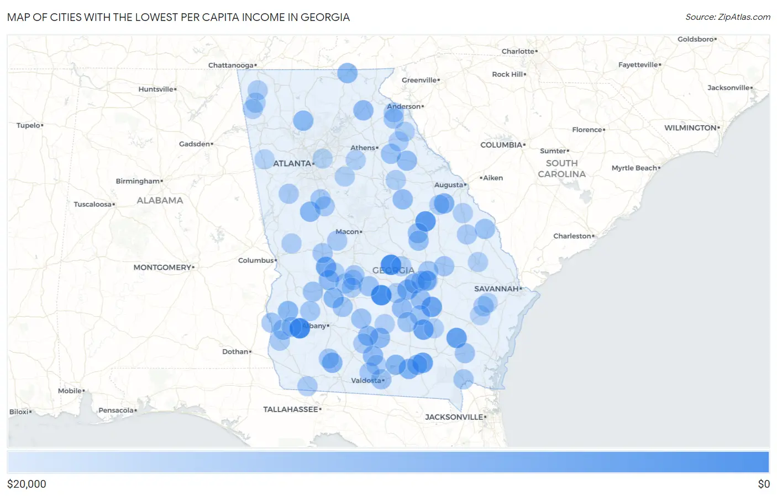This screenshot has width=777, height=496.
Task: Click the COLUMBIA city label
Action: click(501, 145)
